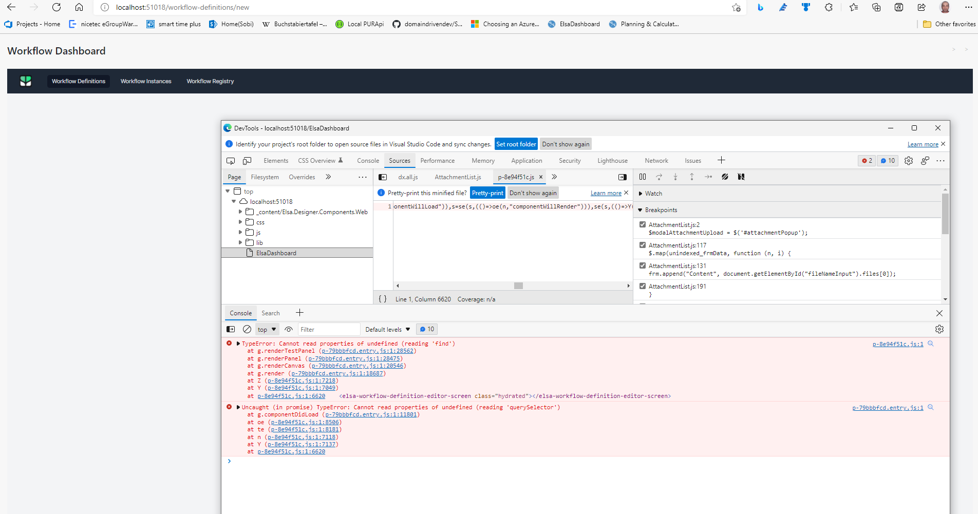Click step over next function call icon

[x=659, y=177]
